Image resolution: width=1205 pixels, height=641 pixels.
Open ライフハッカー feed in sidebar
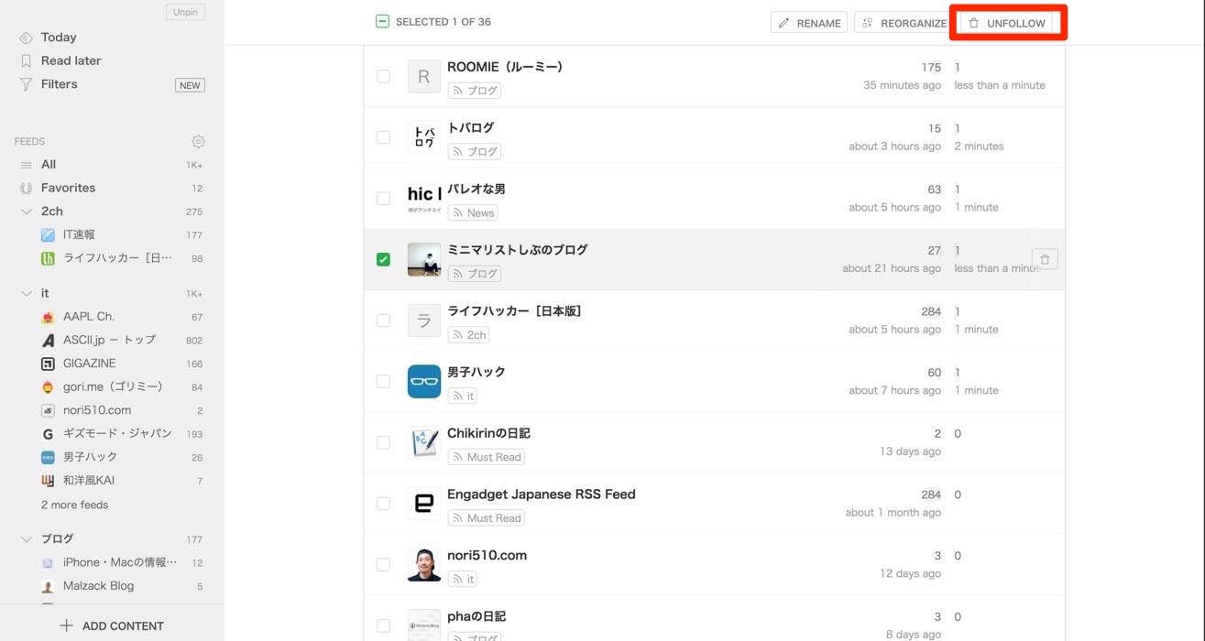117,258
